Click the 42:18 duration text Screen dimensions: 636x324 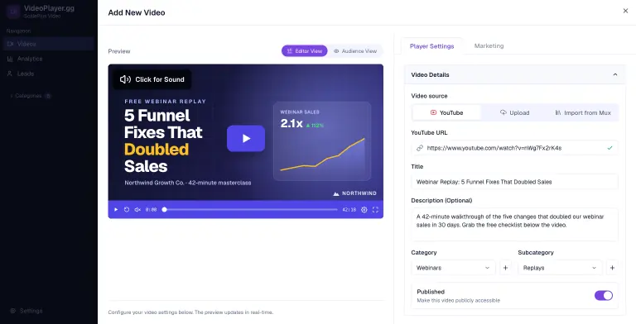[x=349, y=210]
